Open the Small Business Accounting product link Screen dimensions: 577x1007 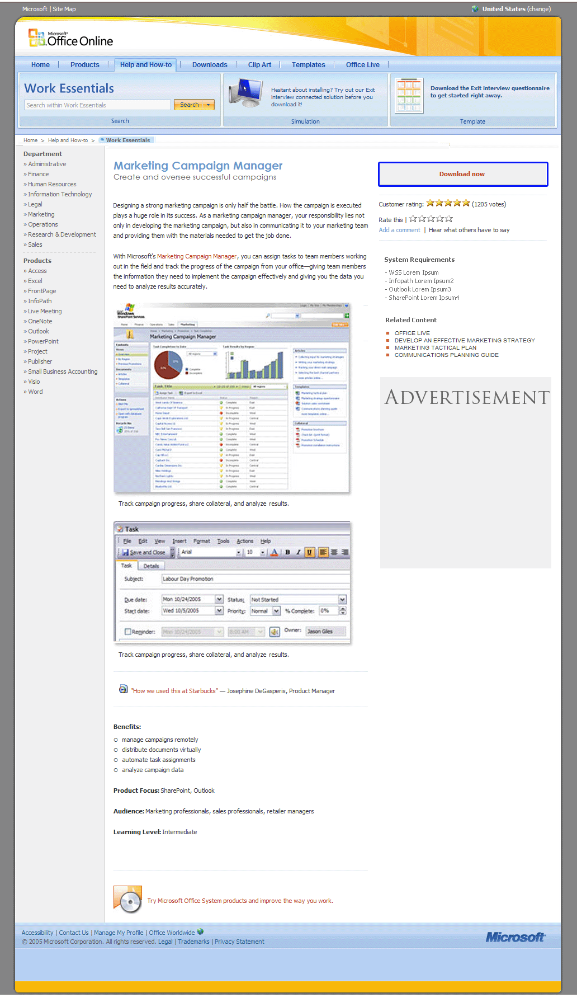63,371
